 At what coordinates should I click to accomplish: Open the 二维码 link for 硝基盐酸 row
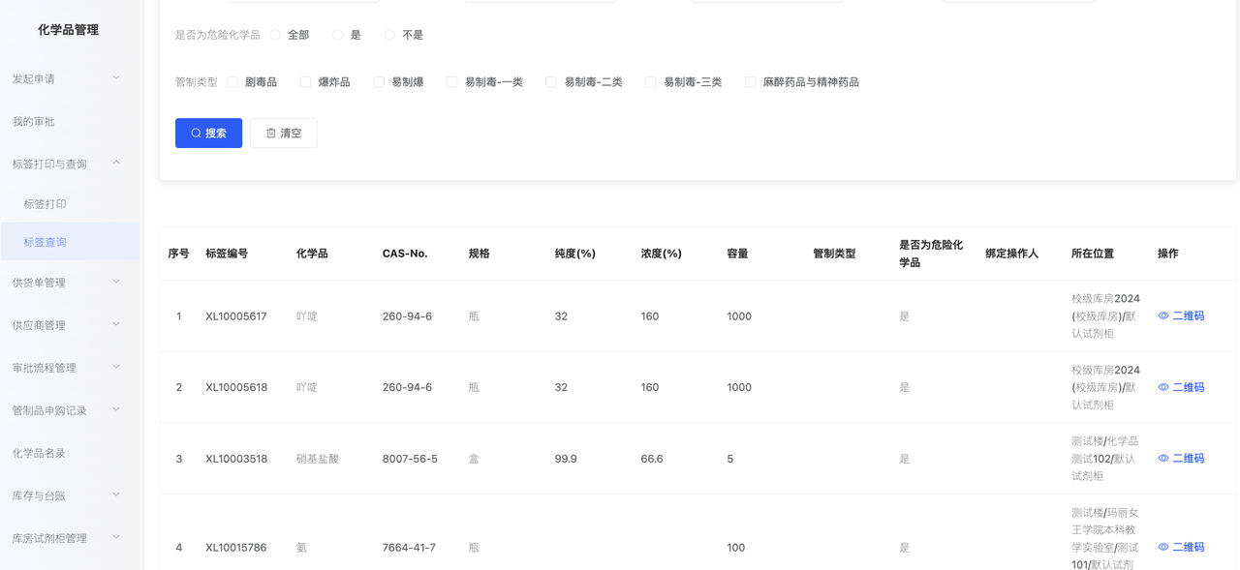click(x=1188, y=459)
